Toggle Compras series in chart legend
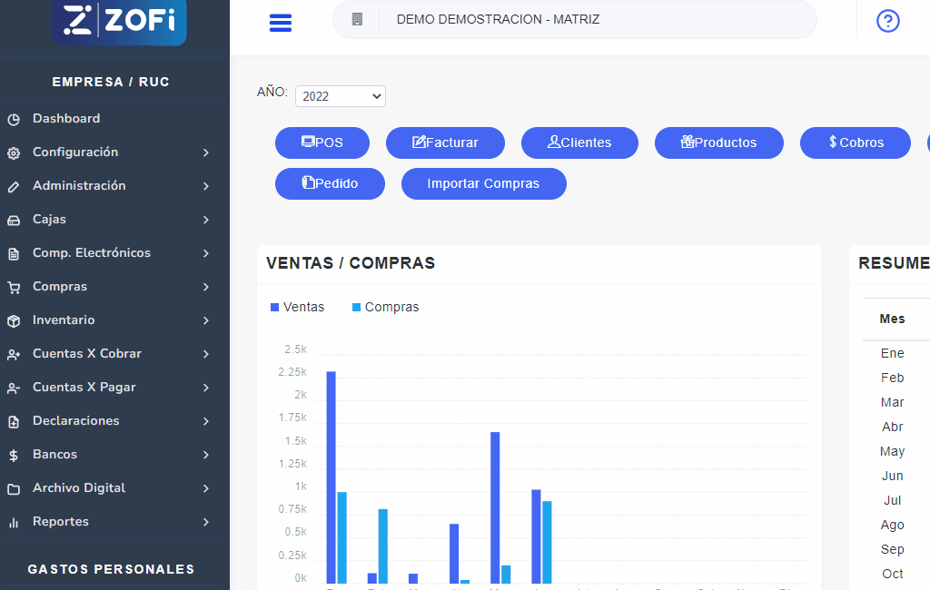 click(385, 308)
